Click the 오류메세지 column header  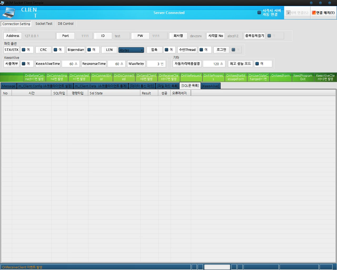click(181, 93)
